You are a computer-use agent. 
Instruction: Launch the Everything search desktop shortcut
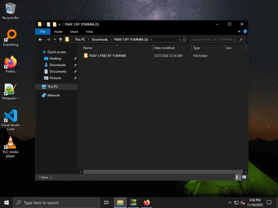[11, 38]
